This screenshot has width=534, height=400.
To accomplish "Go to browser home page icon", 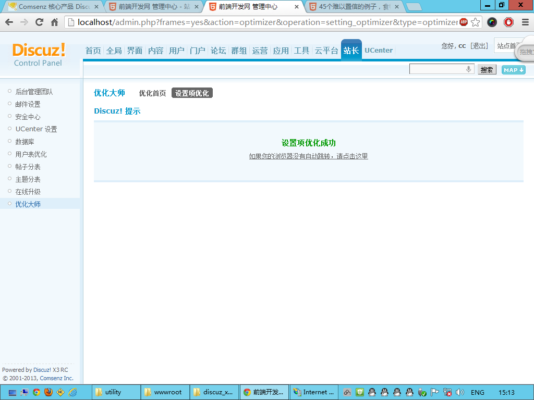I will 54,22.
